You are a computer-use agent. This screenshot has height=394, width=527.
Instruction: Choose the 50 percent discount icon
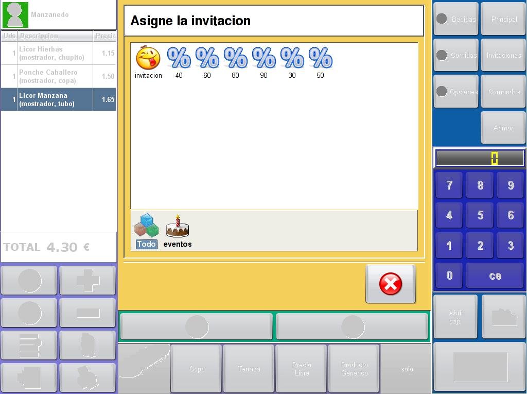pos(320,58)
